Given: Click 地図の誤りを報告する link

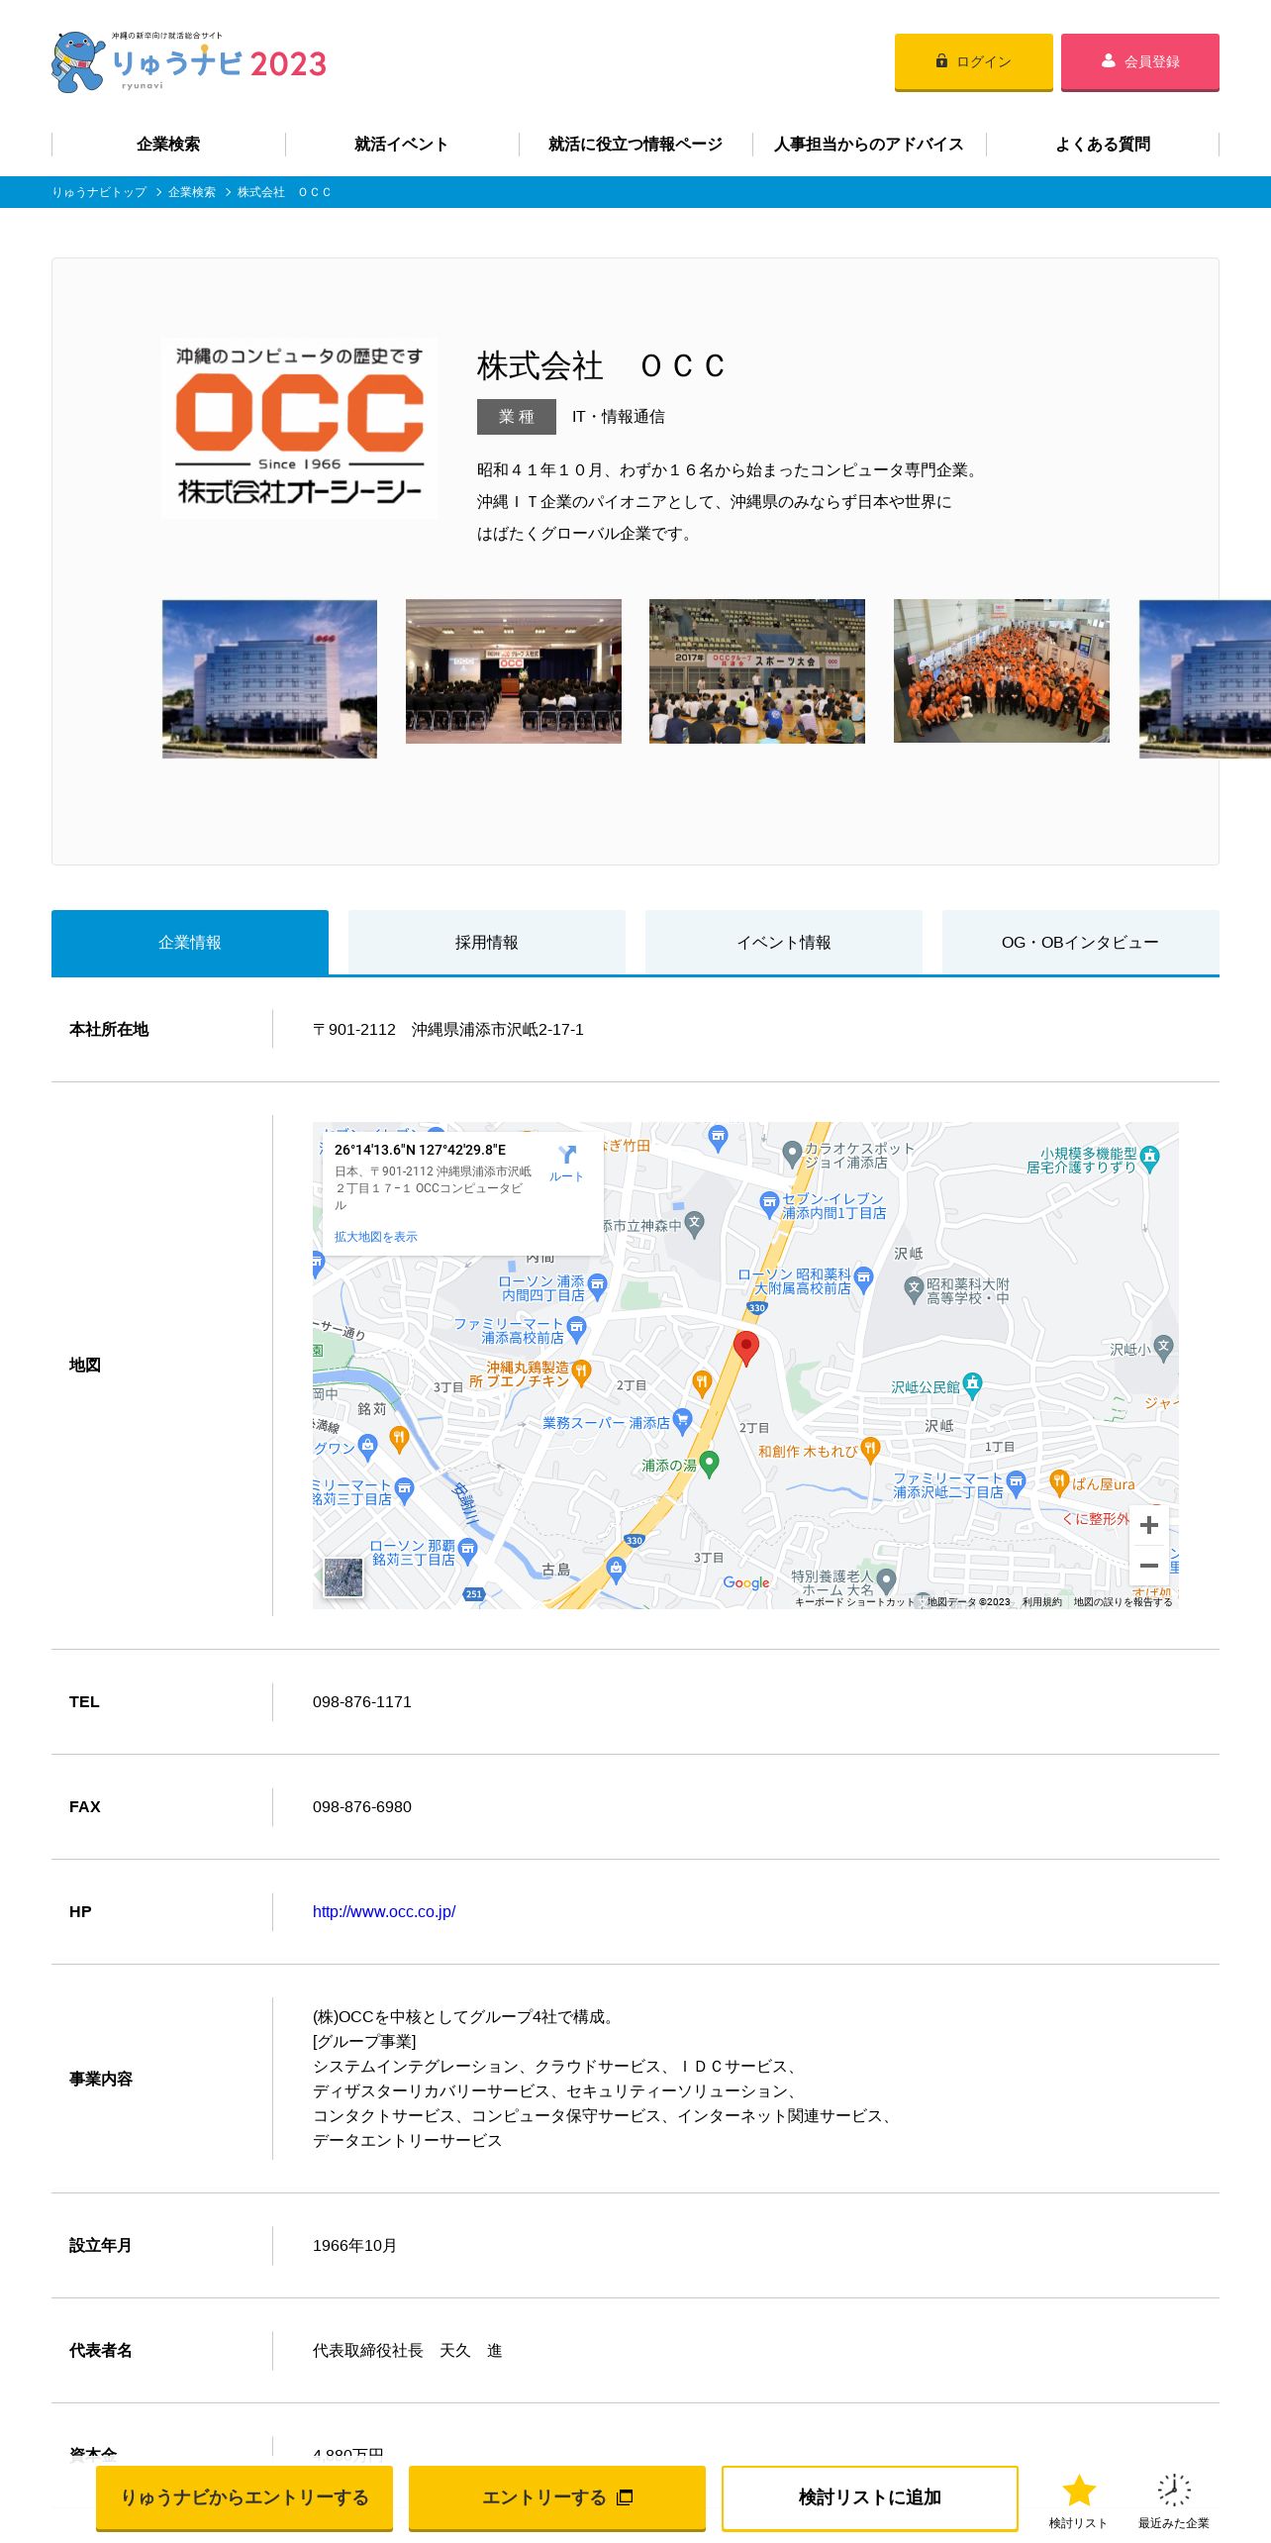Looking at the screenshot, I should (x=1123, y=1601).
